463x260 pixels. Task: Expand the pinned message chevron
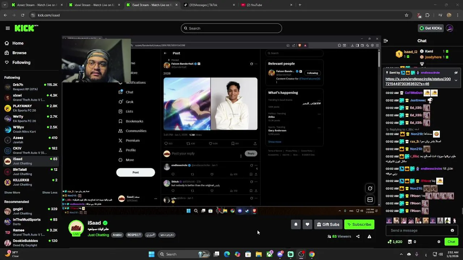pos(456,80)
